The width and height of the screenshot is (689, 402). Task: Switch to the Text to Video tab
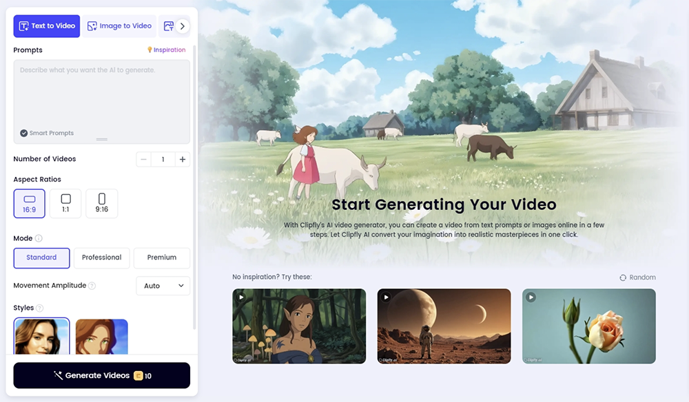(x=47, y=26)
